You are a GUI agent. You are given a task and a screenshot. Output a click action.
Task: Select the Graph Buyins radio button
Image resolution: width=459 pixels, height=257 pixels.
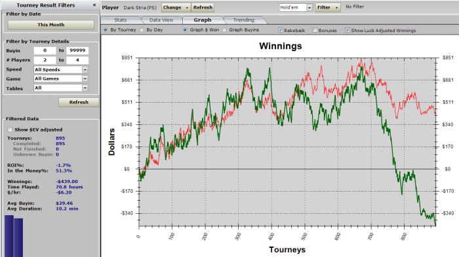click(224, 30)
